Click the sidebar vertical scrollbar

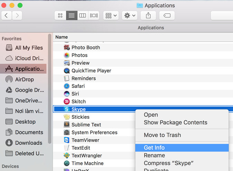[x=50, y=89]
